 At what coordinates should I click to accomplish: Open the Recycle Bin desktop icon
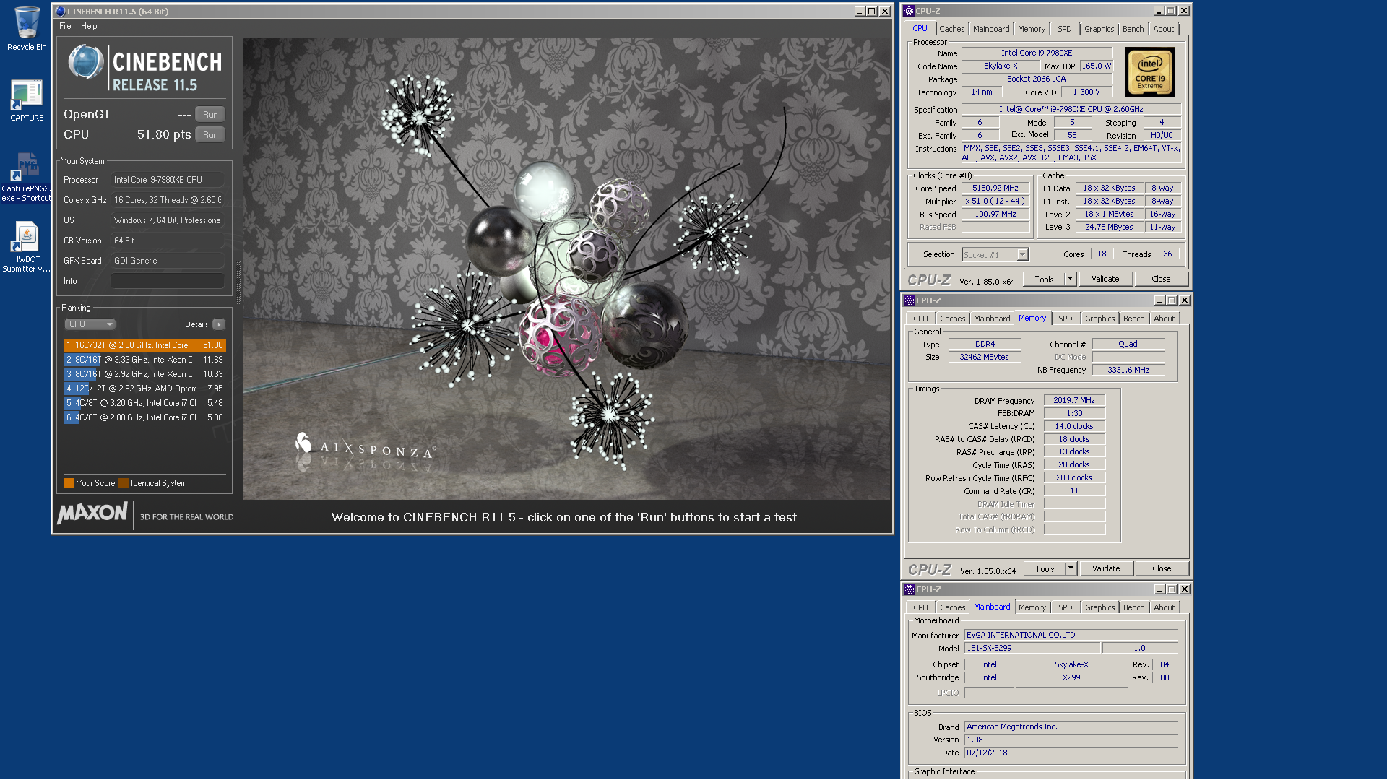pyautogui.click(x=27, y=28)
